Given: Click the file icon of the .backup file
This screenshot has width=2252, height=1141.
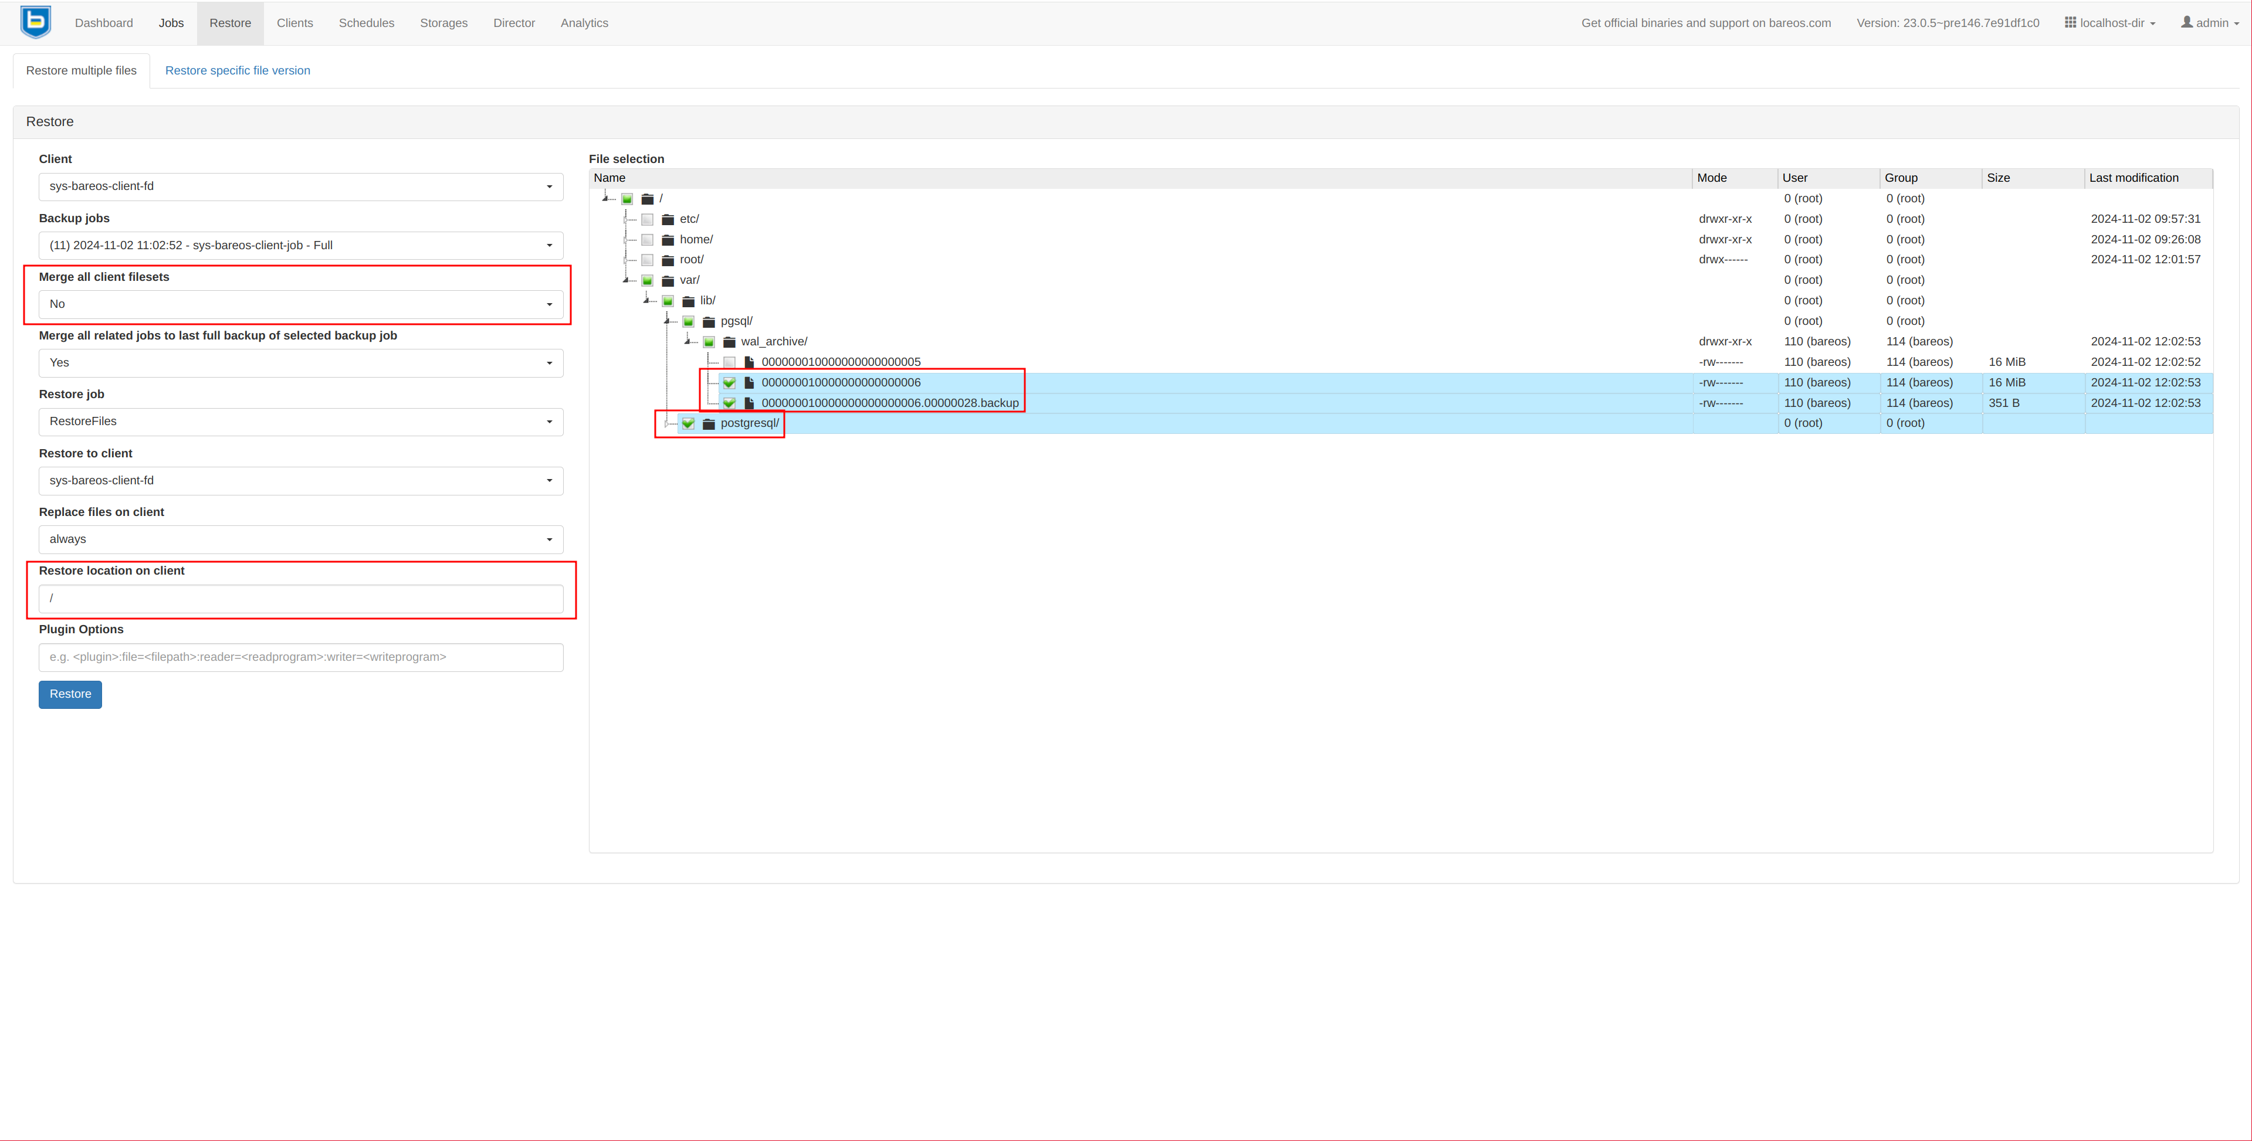Looking at the screenshot, I should tap(749, 403).
